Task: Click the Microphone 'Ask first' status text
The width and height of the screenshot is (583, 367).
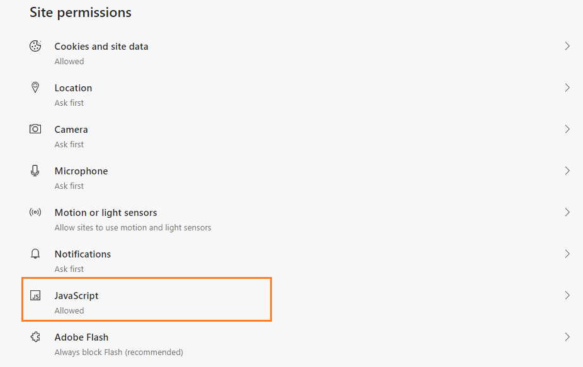Action: point(69,186)
